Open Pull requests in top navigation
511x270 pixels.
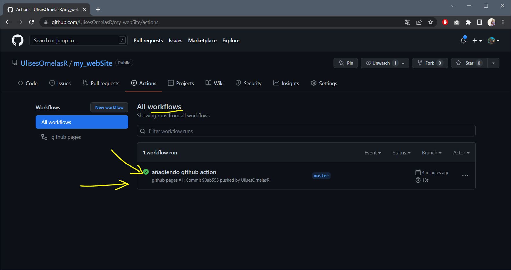click(148, 41)
